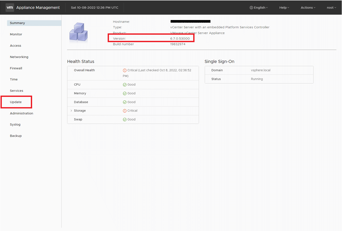The width and height of the screenshot is (342, 231).
Task: Click the Build number label
Action: [123, 44]
